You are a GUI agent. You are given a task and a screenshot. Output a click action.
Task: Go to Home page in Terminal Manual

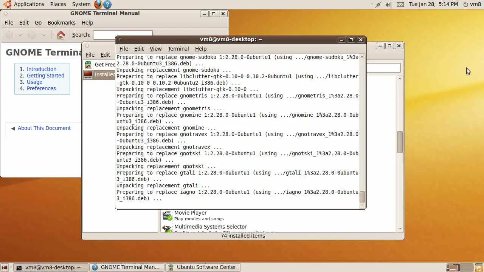pos(60,35)
